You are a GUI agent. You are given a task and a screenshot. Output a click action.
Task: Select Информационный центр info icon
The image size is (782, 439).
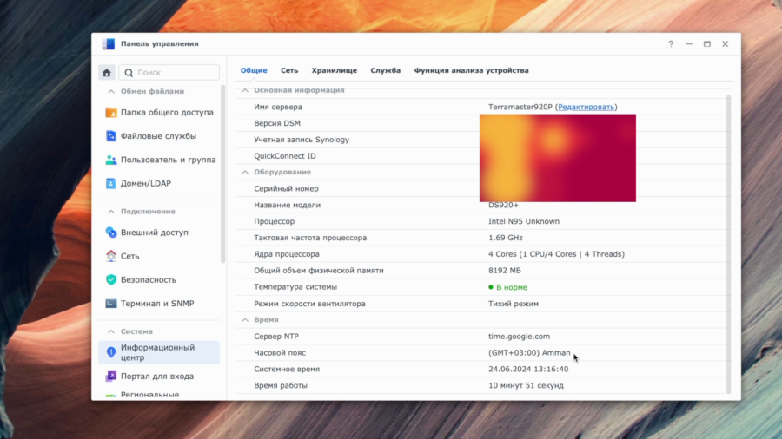(x=110, y=352)
